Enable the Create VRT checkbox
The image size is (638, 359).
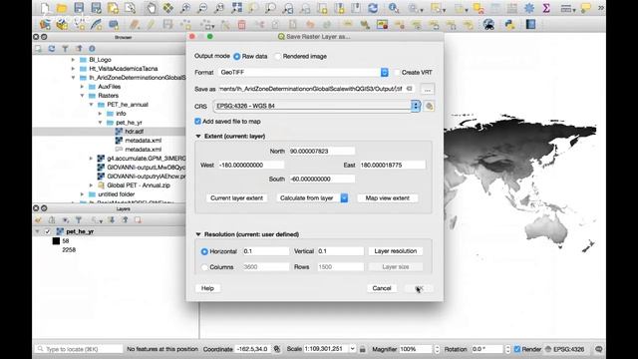coord(397,72)
